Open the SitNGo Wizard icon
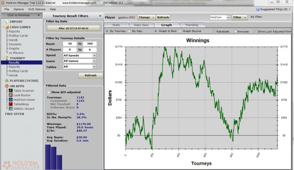The image size is (294, 170). pos(10,109)
